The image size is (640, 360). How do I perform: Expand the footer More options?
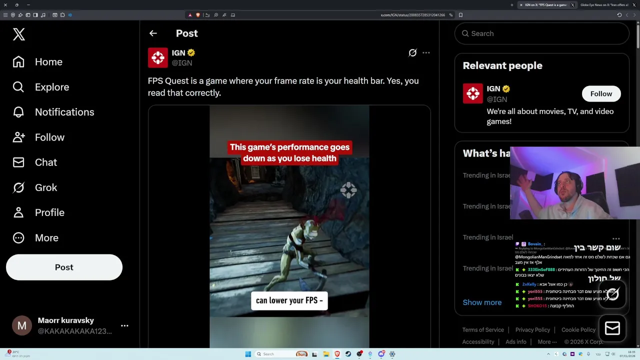click(547, 342)
